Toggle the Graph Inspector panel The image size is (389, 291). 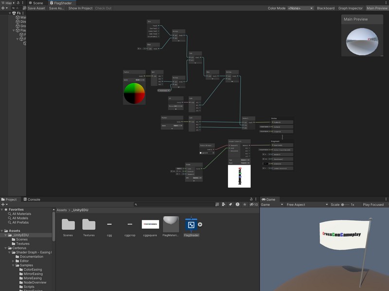(x=350, y=8)
